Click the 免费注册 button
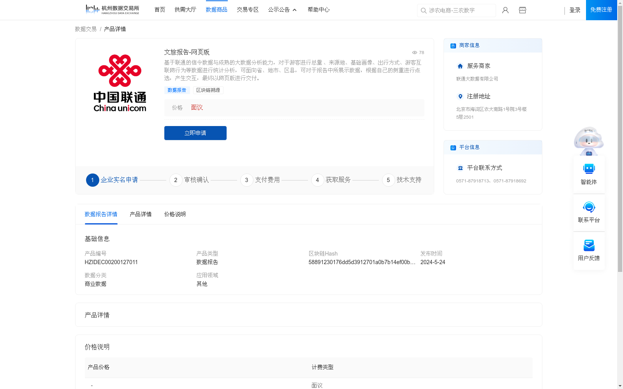 [601, 10]
